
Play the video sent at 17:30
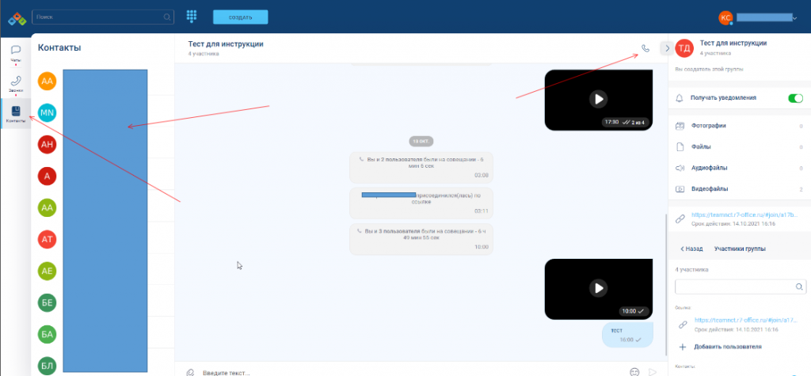[x=598, y=99]
